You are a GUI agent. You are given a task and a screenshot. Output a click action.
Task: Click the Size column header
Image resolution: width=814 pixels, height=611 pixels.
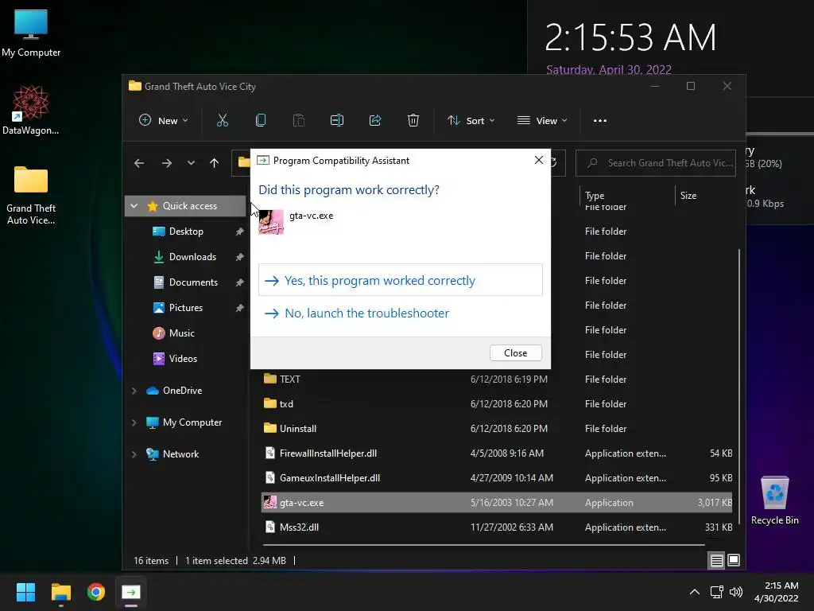click(688, 196)
